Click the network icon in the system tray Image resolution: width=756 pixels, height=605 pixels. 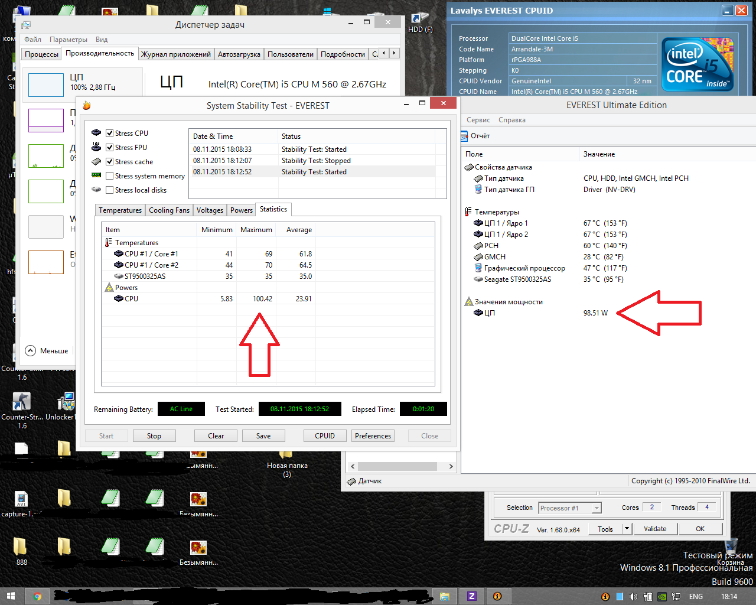pos(676,597)
